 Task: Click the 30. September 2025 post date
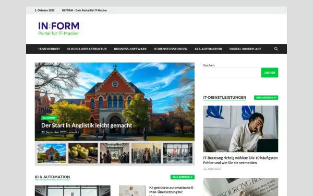(54, 132)
